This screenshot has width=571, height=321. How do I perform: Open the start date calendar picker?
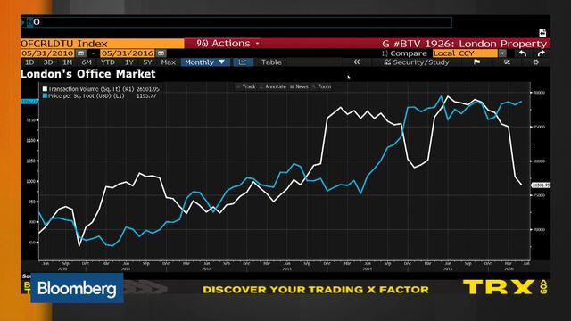pos(81,53)
